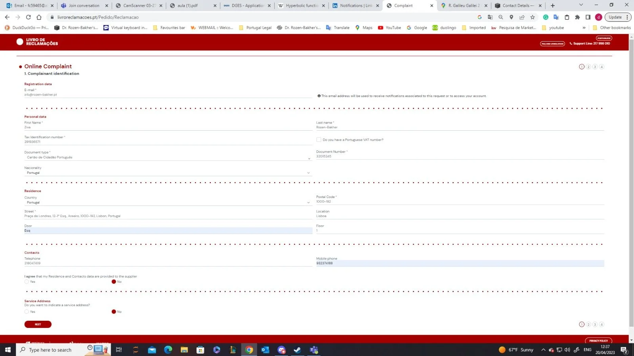Open Microsoft Teams from the taskbar
Viewport: 634px width, 356px height.
pos(314,350)
